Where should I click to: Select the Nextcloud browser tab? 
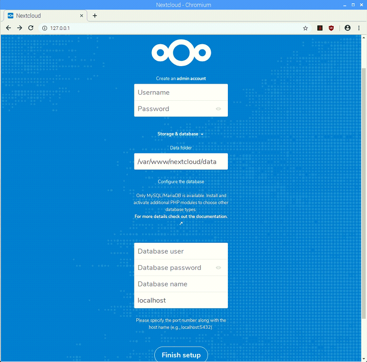[46, 16]
